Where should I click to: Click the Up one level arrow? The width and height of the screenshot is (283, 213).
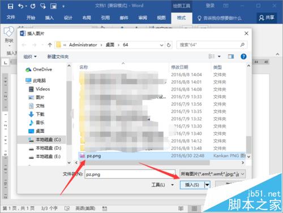tap(50, 45)
